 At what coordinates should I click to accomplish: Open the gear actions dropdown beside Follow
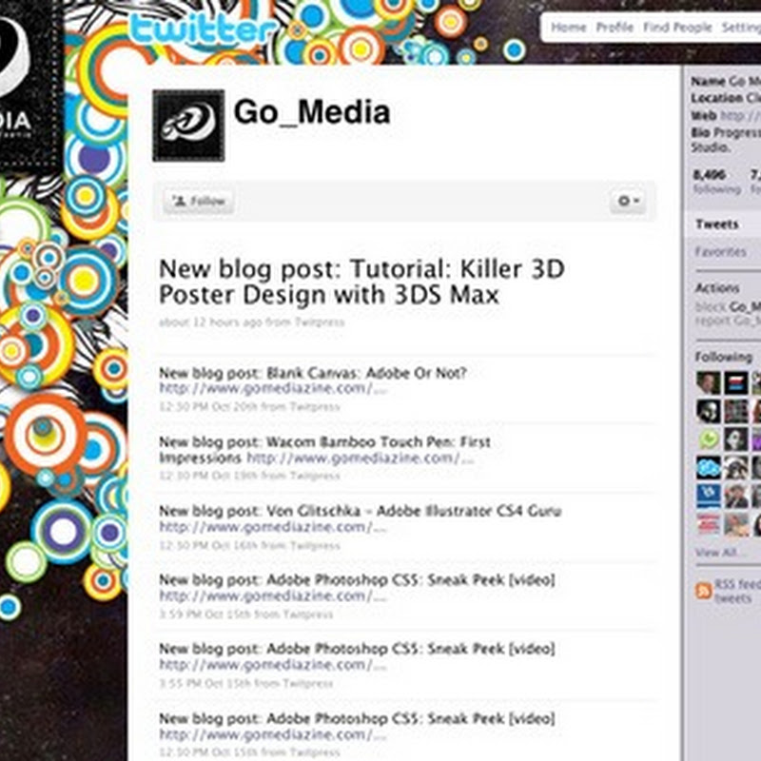pos(628,201)
